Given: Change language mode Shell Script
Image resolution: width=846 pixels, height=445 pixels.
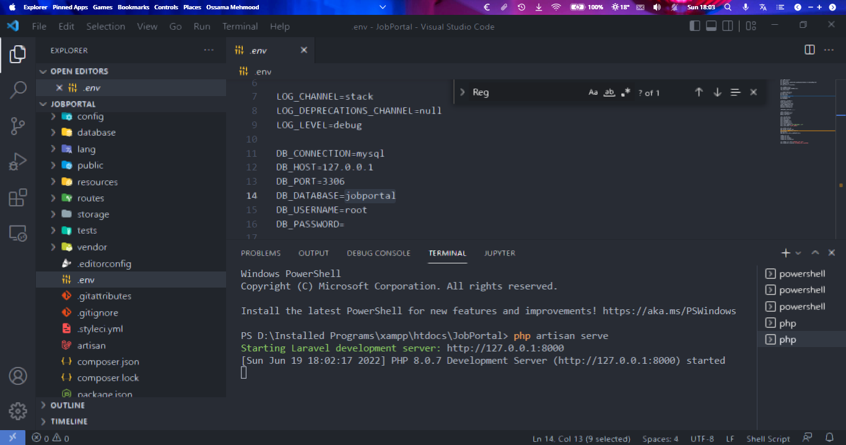Looking at the screenshot, I should 768,438.
